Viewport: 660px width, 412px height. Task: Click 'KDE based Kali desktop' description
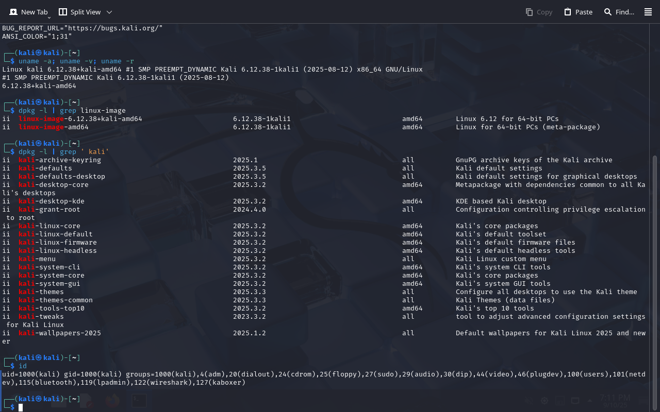pyautogui.click(x=501, y=201)
